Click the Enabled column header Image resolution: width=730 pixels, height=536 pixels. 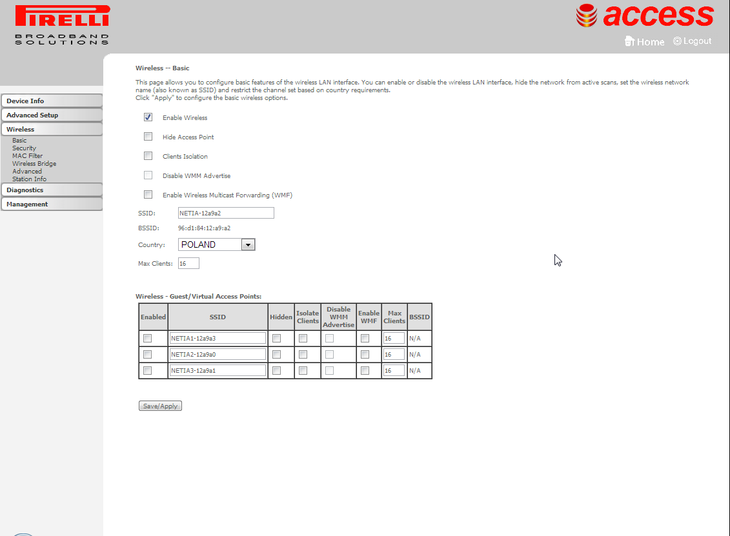click(153, 317)
